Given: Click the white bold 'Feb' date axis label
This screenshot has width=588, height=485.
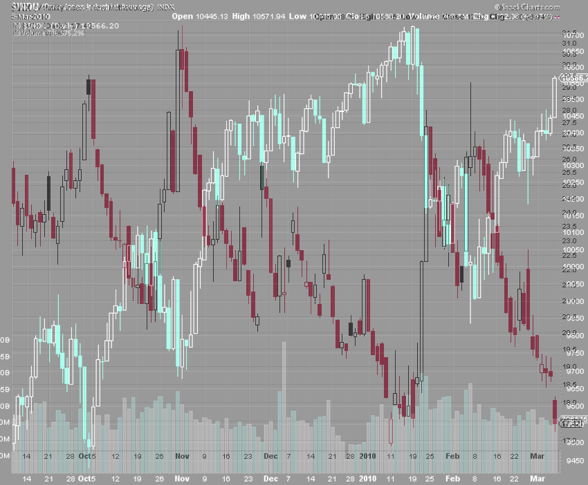Looking at the screenshot, I should point(452,479).
